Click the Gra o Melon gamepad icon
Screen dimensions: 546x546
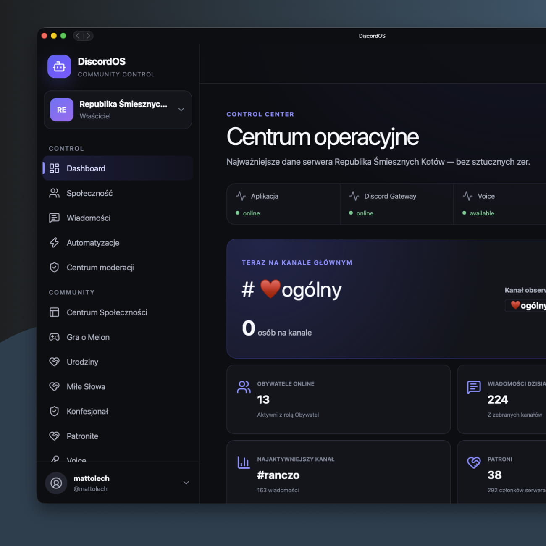pos(54,337)
